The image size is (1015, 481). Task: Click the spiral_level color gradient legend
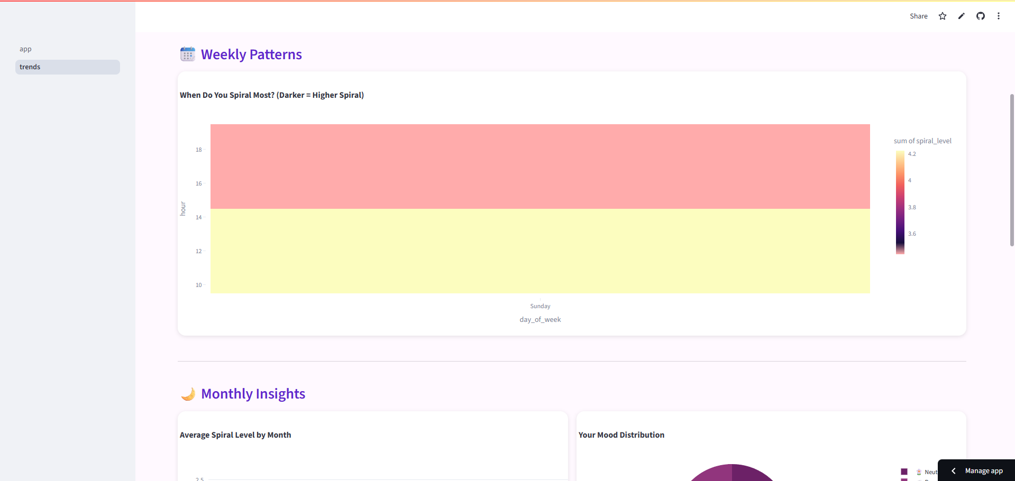[900, 202]
